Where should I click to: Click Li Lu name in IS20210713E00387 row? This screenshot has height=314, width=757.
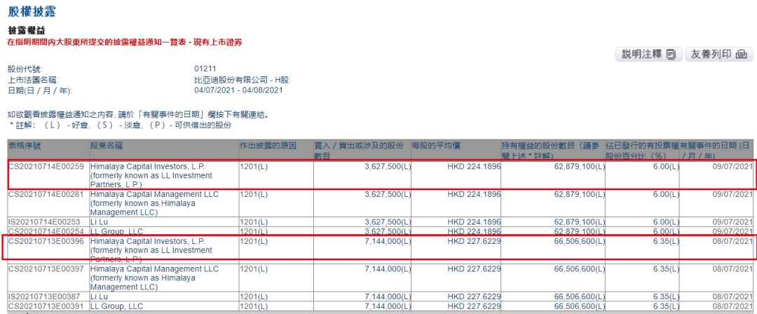click(100, 296)
